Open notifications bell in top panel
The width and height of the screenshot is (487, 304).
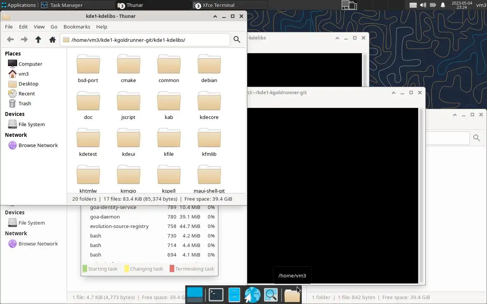point(443,5)
